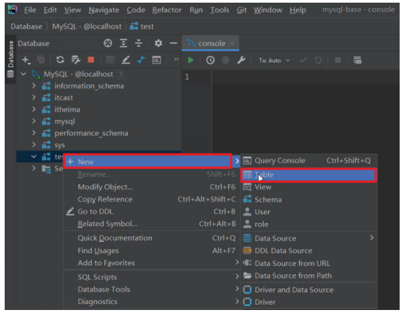Close the console tab
The height and width of the screenshot is (314, 405).
232,43
